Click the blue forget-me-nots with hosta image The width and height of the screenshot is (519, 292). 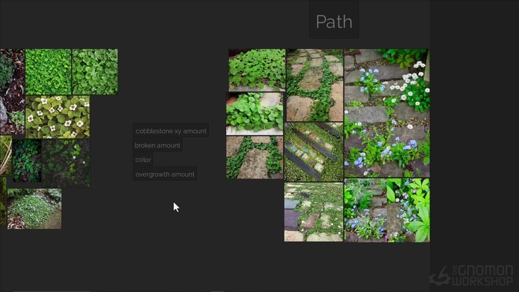pyautogui.click(x=386, y=210)
